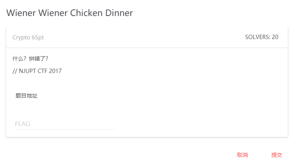The width and height of the screenshot is (294, 160).
Task: Click the 什么？ description text
Action: 19,59
